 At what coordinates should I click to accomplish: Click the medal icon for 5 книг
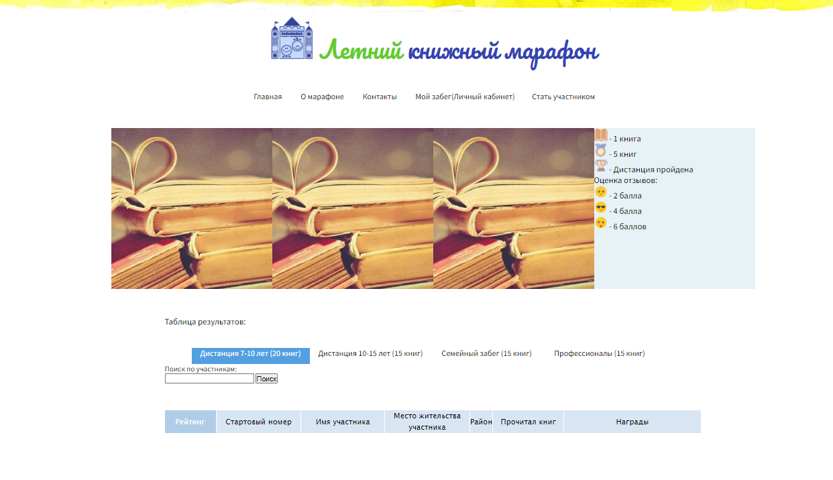(601, 150)
